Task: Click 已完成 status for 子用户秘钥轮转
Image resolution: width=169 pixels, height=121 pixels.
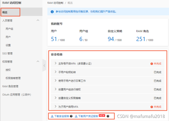Action: pos(157,72)
